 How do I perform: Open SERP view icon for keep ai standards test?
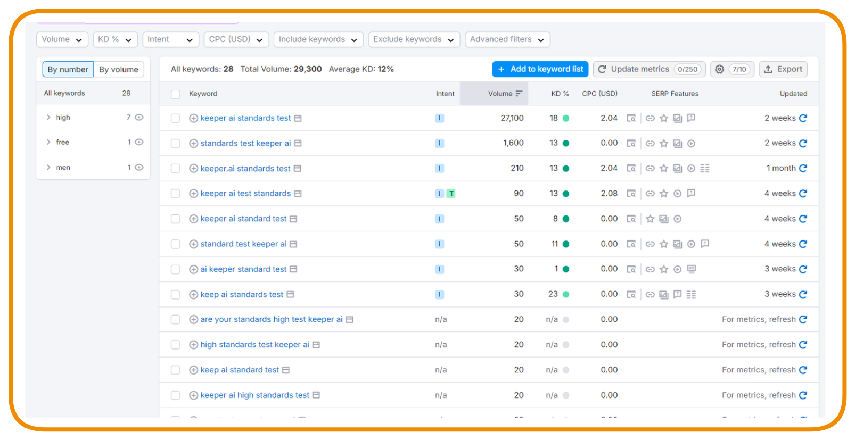pyautogui.click(x=290, y=294)
